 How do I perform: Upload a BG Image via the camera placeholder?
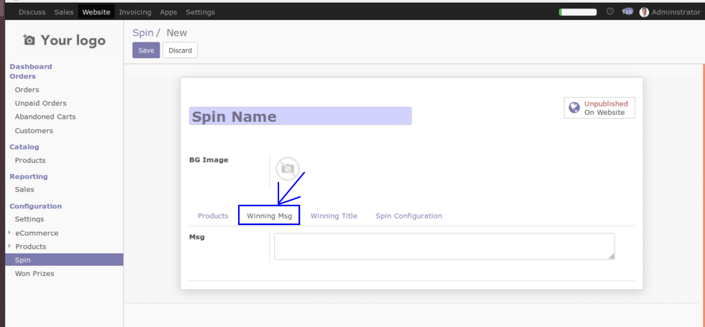coord(287,169)
